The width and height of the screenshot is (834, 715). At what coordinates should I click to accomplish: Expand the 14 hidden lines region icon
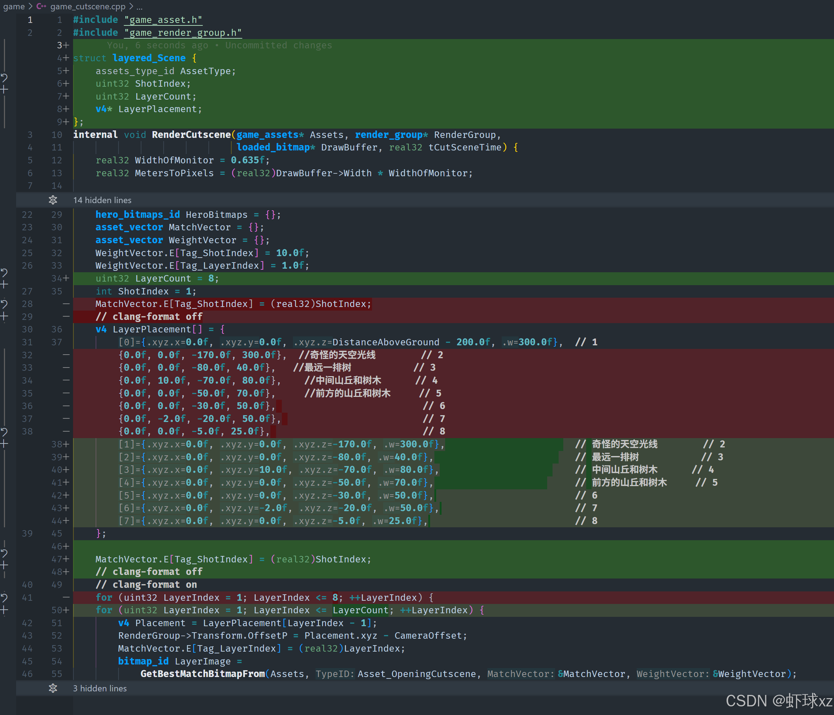pyautogui.click(x=53, y=200)
